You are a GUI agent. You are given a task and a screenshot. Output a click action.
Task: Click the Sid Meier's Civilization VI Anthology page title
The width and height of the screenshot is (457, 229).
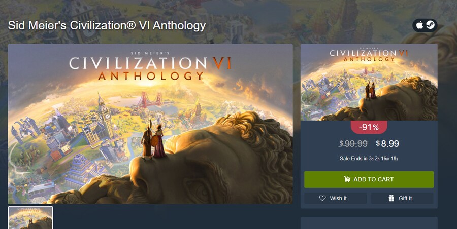[107, 25]
